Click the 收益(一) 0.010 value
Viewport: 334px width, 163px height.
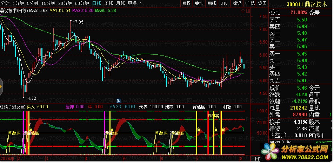(301, 135)
